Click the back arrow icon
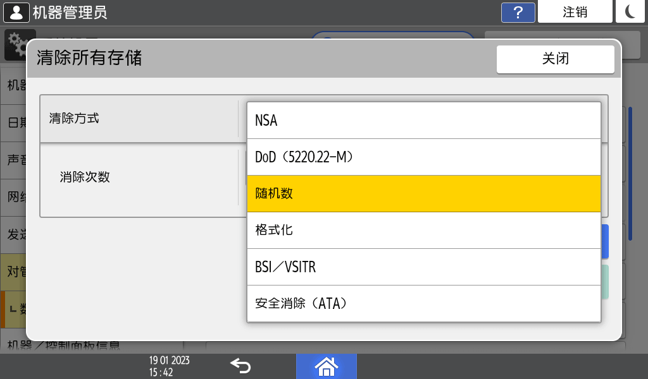 click(x=240, y=366)
